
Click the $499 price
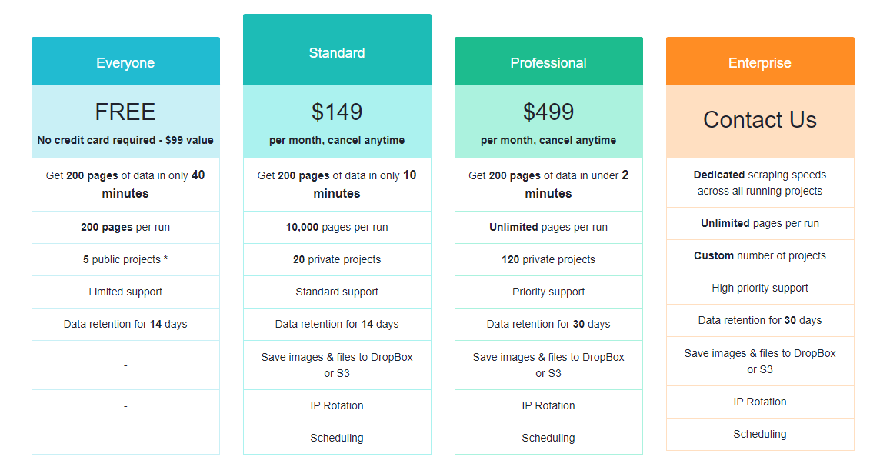click(548, 112)
